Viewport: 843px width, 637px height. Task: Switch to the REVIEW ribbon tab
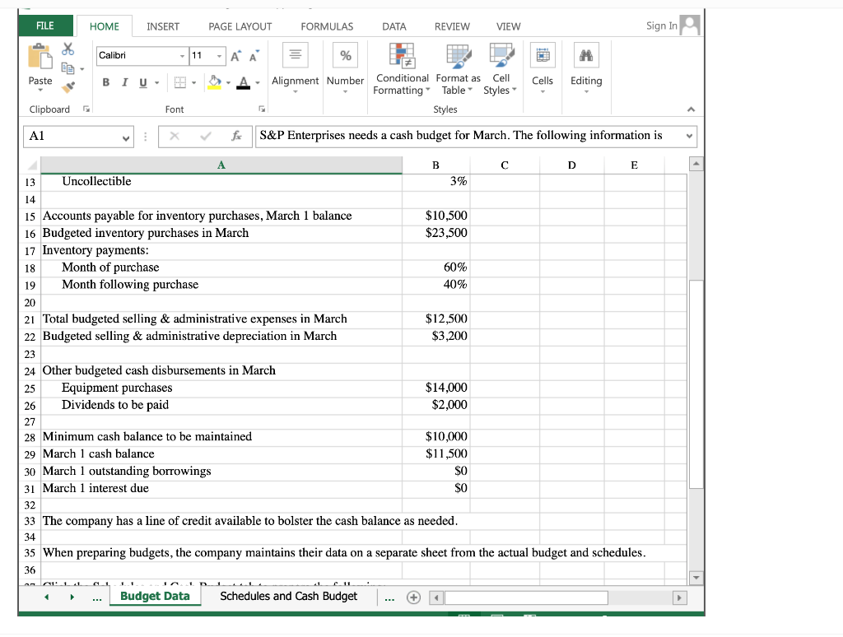tap(452, 26)
